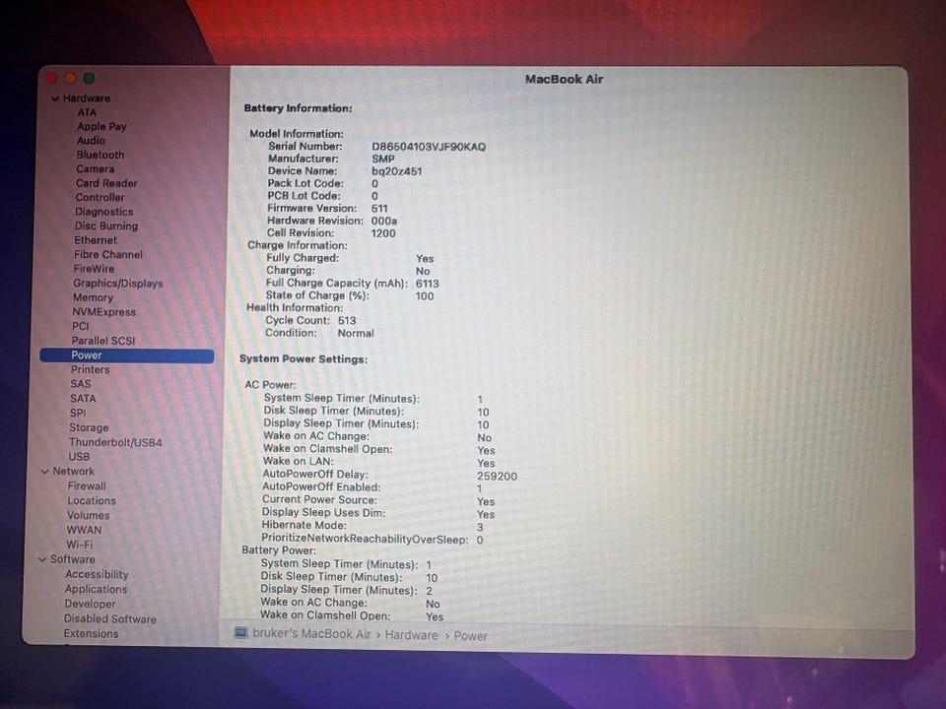Viewport: 946px width, 709px height.
Task: Click the laptop icon in the path bar
Action: (x=240, y=632)
